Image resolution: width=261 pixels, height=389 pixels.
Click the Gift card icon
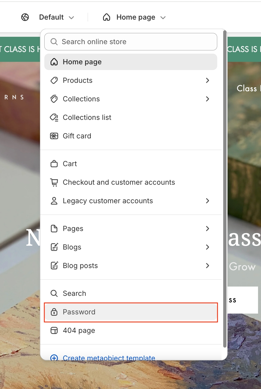[x=54, y=136]
